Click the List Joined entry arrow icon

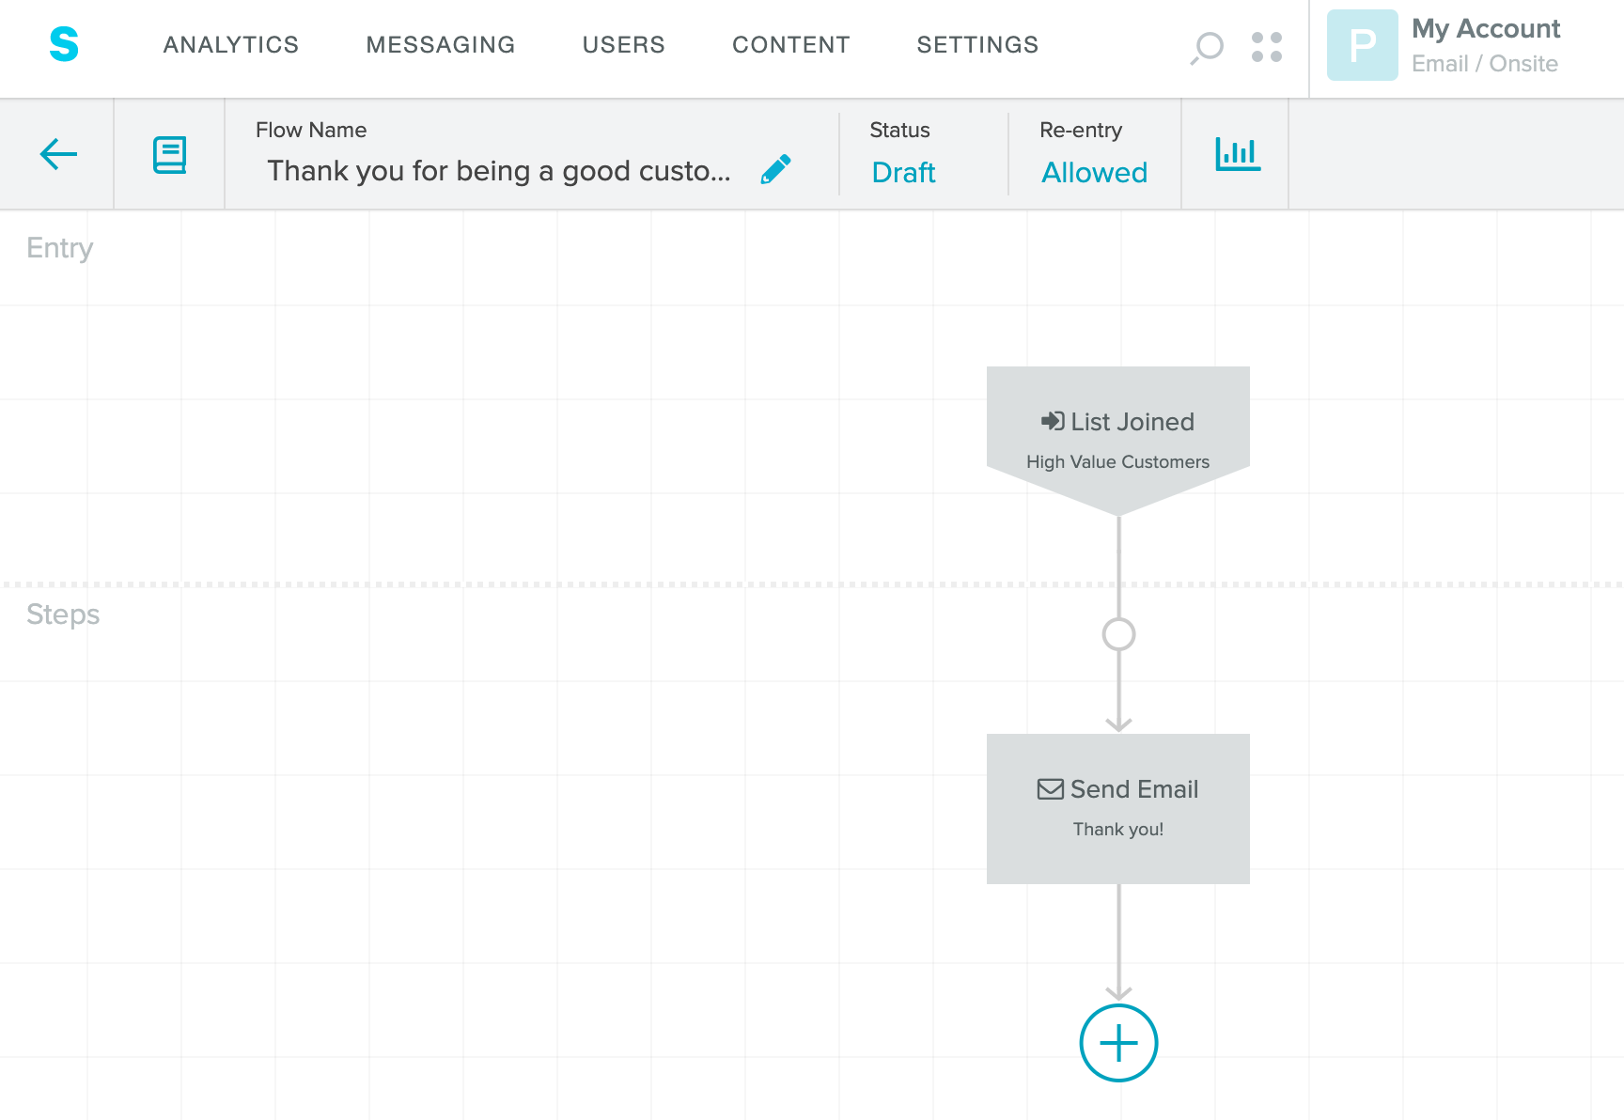[1053, 421]
